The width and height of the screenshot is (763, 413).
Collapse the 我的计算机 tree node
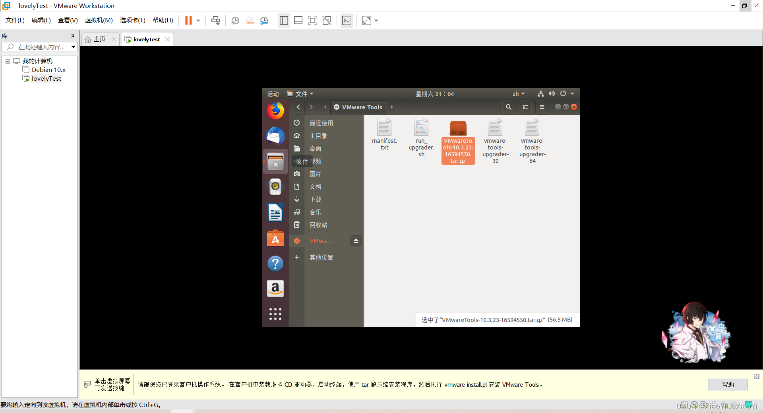[x=8, y=61]
